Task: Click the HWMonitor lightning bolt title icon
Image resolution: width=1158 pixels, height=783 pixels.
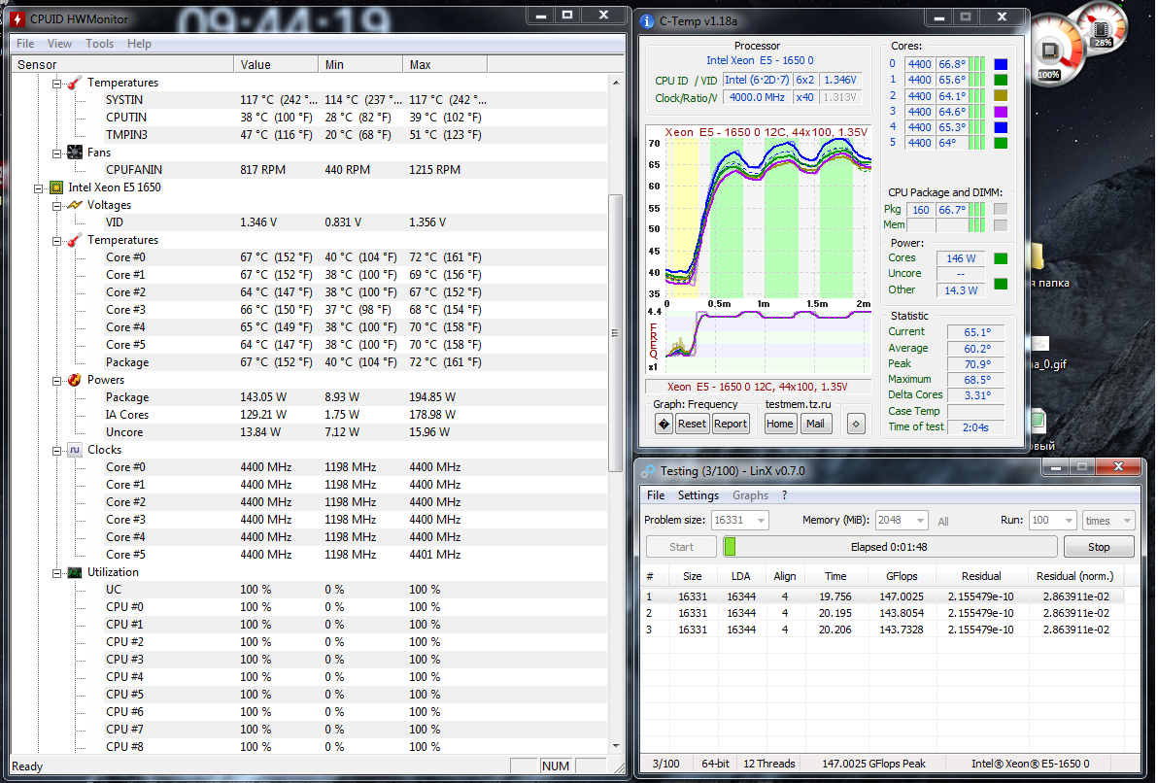Action: click(x=17, y=19)
